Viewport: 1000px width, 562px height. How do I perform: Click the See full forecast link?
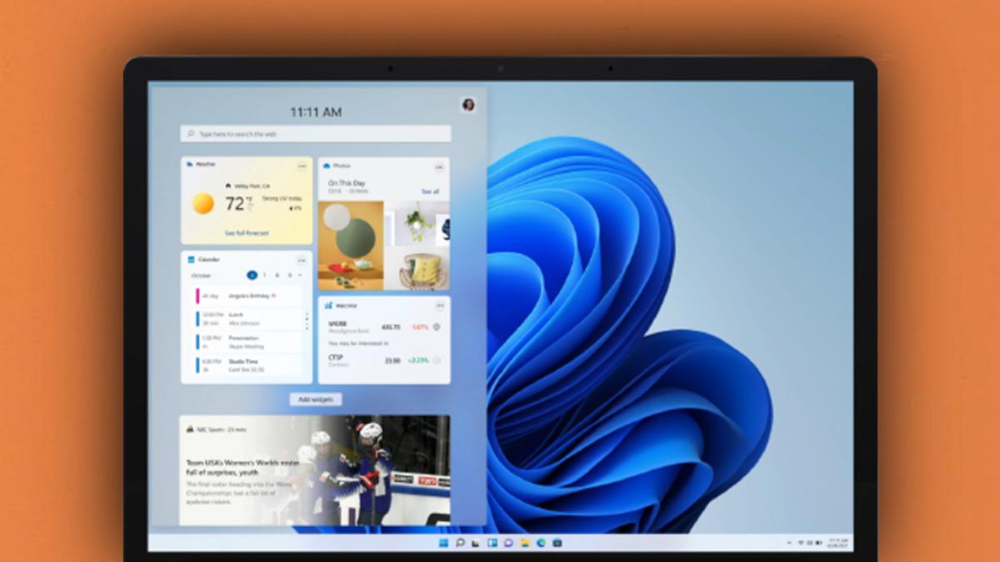click(x=247, y=233)
